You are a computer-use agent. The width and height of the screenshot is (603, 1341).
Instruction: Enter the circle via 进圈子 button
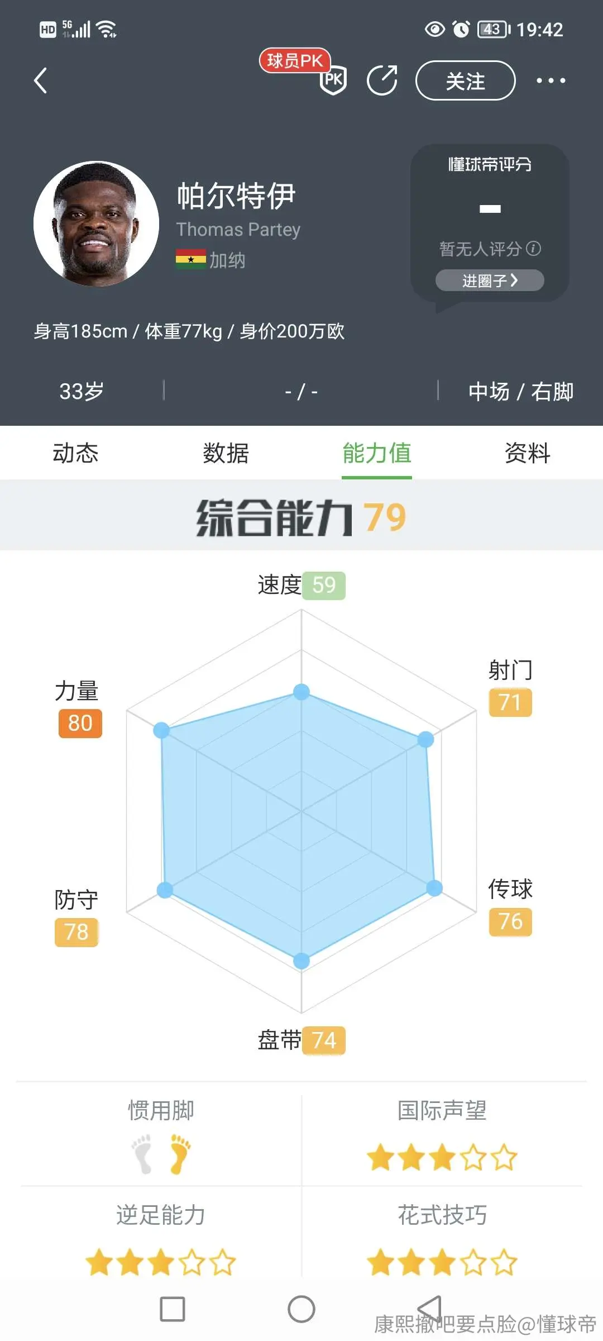point(490,280)
